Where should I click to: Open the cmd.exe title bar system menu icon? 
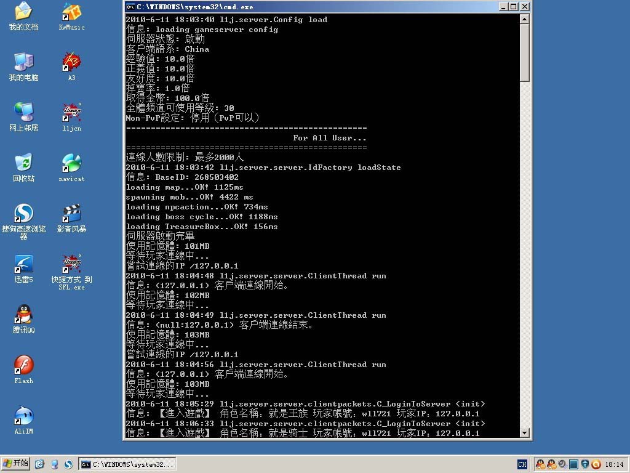click(x=130, y=7)
